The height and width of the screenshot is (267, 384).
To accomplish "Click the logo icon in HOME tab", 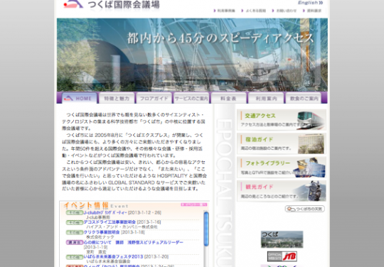I will click(68, 98).
